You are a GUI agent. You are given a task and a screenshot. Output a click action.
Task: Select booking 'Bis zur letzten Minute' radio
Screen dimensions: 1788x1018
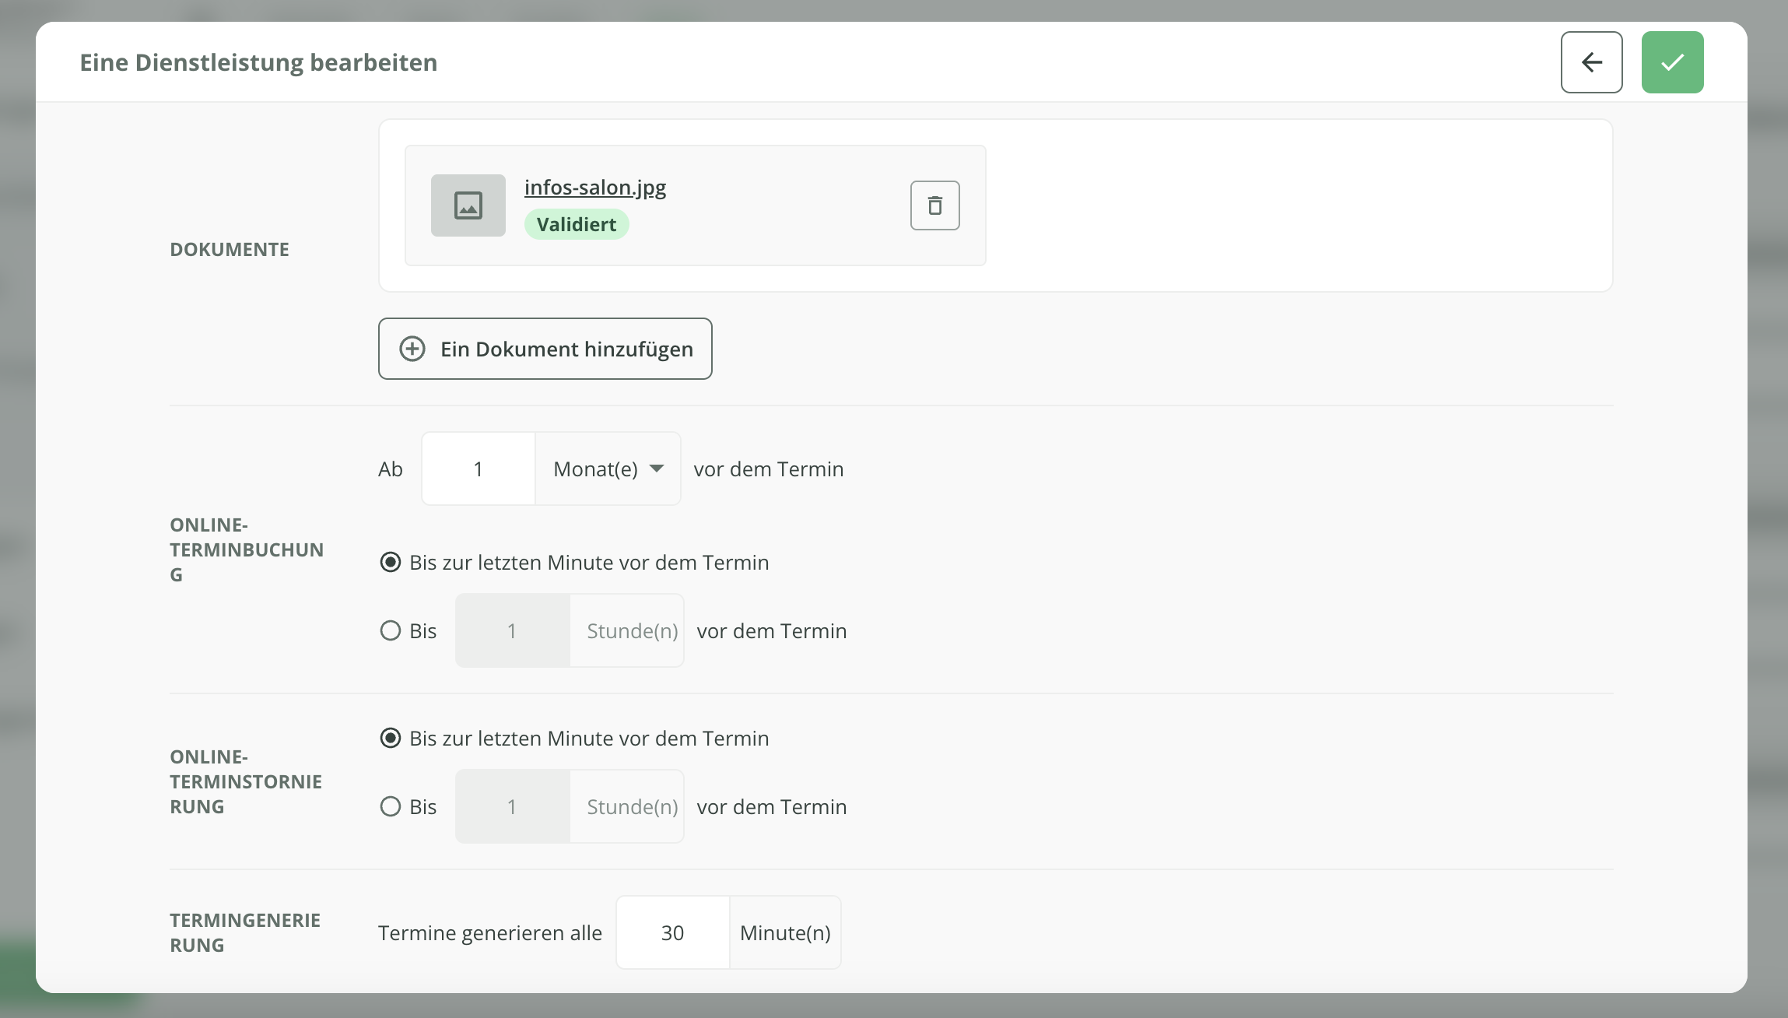(x=391, y=563)
